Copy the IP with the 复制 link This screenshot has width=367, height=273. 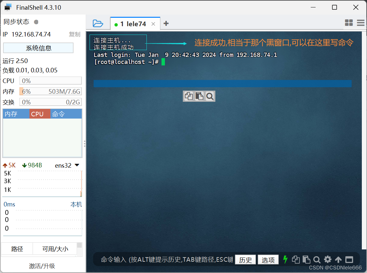75,34
